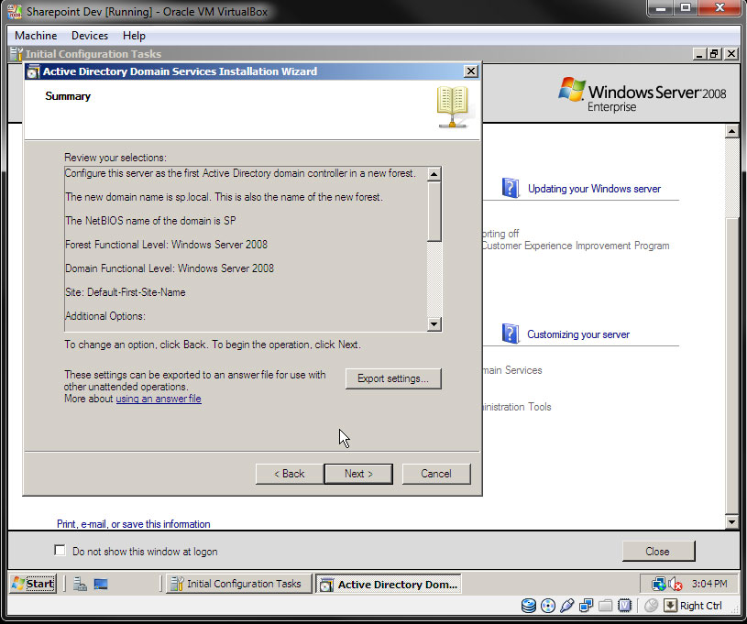Click the help icon beside Customizing your server
This screenshot has height=624, width=747.
tap(511, 334)
